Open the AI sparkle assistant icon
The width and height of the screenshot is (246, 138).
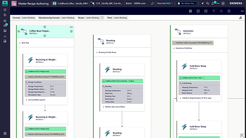pyautogui.click(x=203, y=3)
